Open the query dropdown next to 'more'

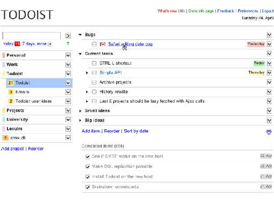point(50,44)
